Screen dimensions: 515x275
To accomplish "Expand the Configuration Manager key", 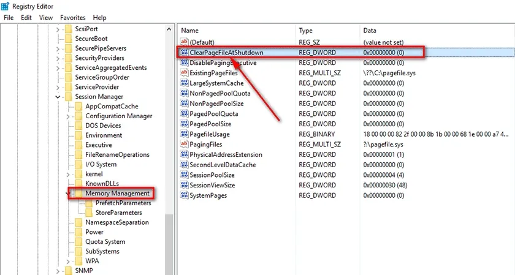I will pyautogui.click(x=68, y=116).
